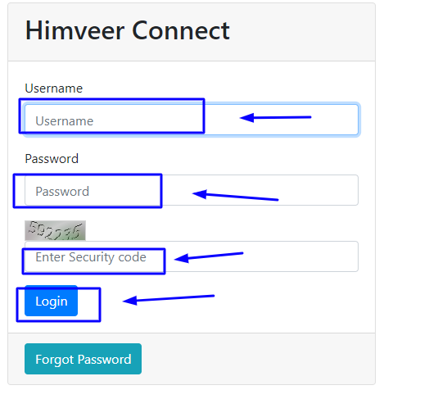Click the captcha image showing 592235

55,230
